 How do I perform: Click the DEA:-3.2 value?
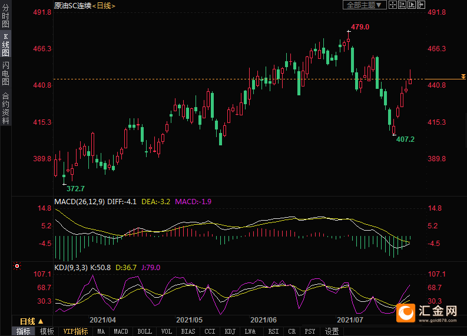pyautogui.click(x=156, y=202)
